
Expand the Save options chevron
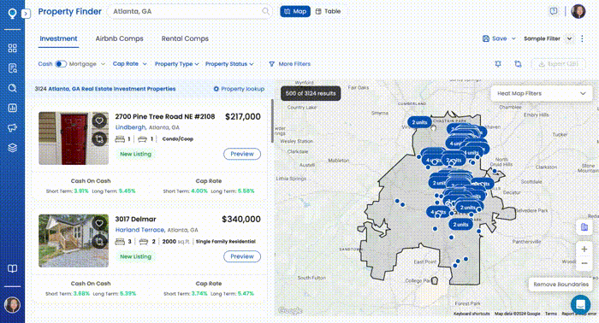click(x=513, y=38)
